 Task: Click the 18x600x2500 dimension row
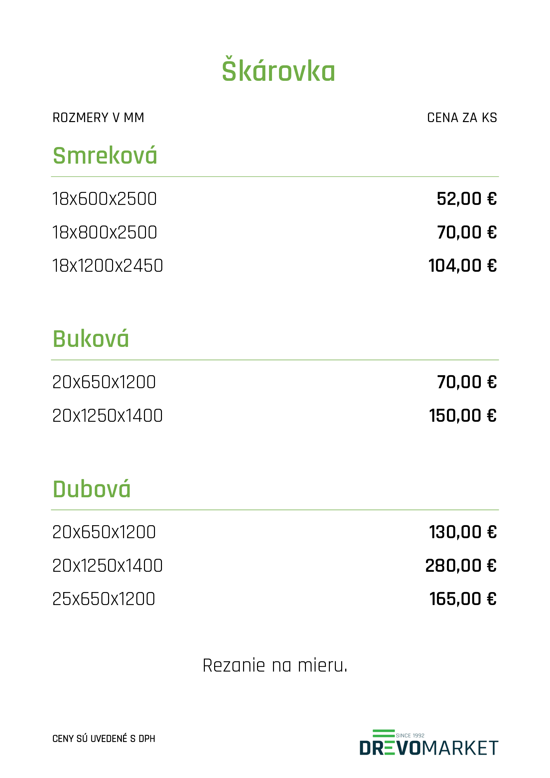point(275,199)
